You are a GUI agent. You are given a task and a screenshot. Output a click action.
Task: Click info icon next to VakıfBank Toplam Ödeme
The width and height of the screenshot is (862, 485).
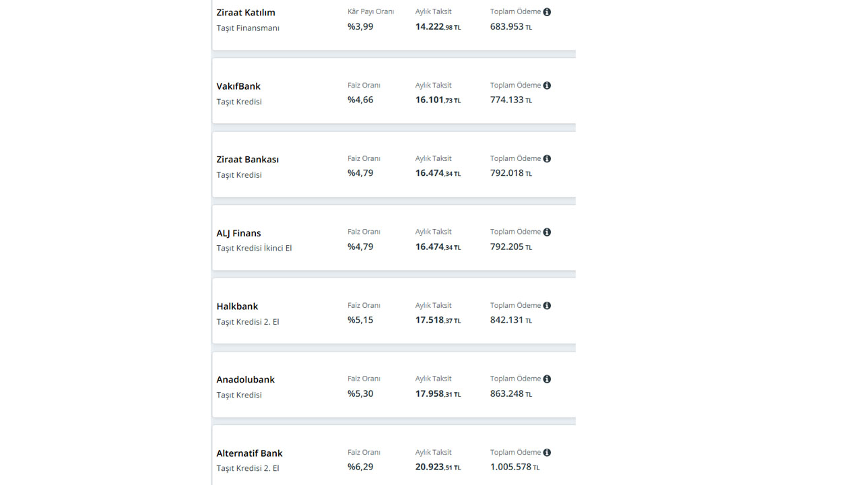pos(547,86)
